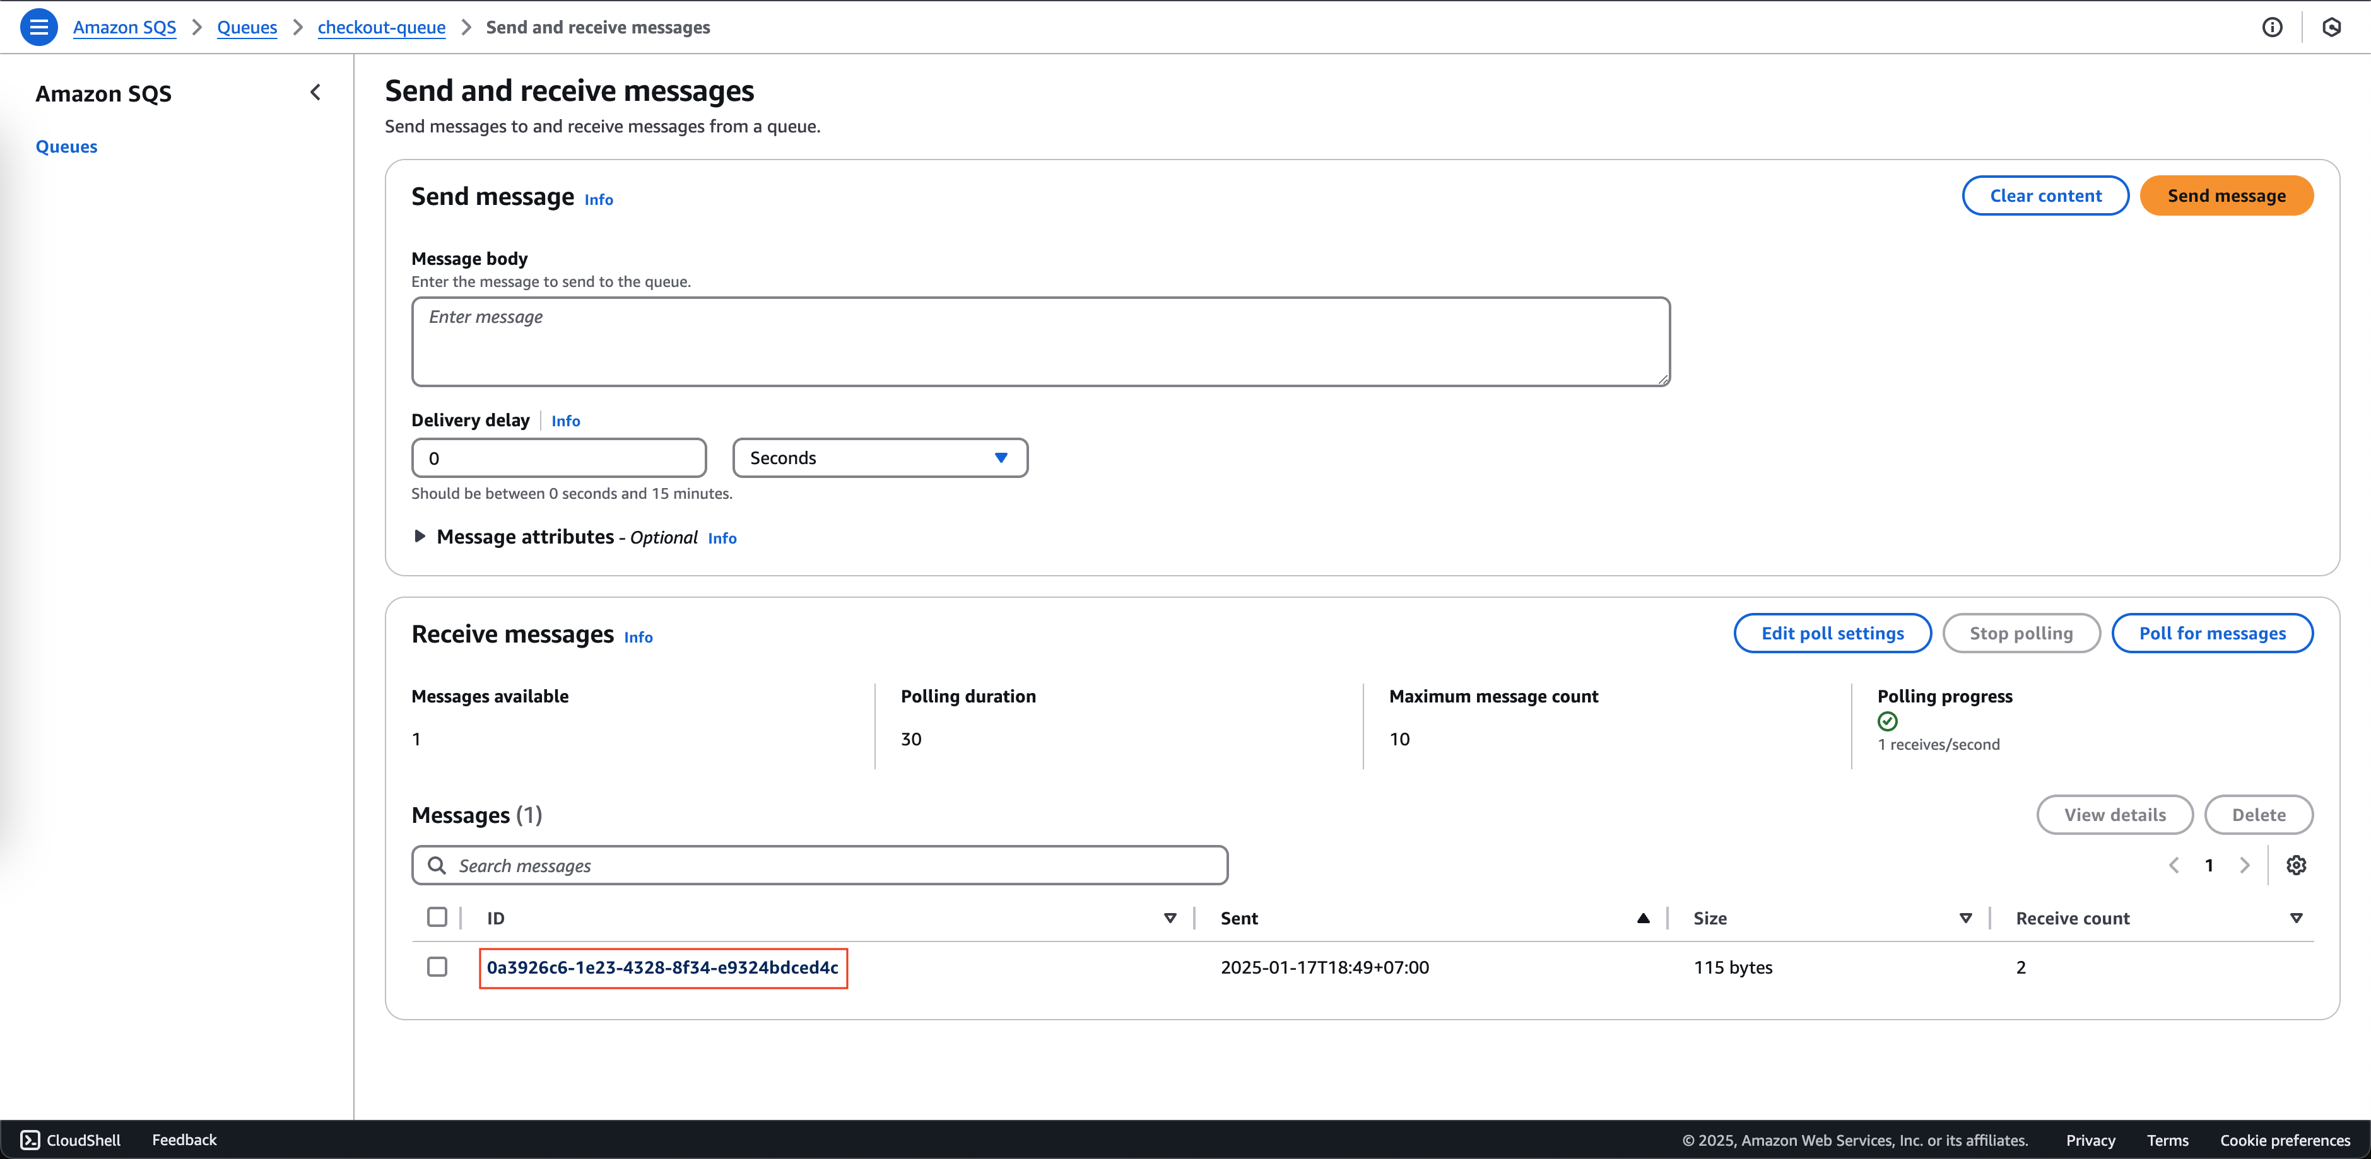2371x1159 pixels.
Task: Click the hexagon settings icon at top right
Action: (x=2331, y=28)
